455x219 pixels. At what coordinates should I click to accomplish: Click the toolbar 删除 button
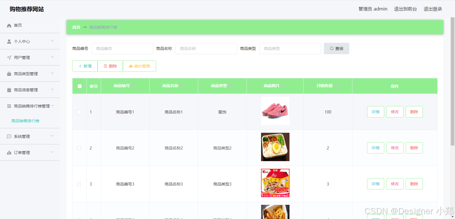[110, 66]
